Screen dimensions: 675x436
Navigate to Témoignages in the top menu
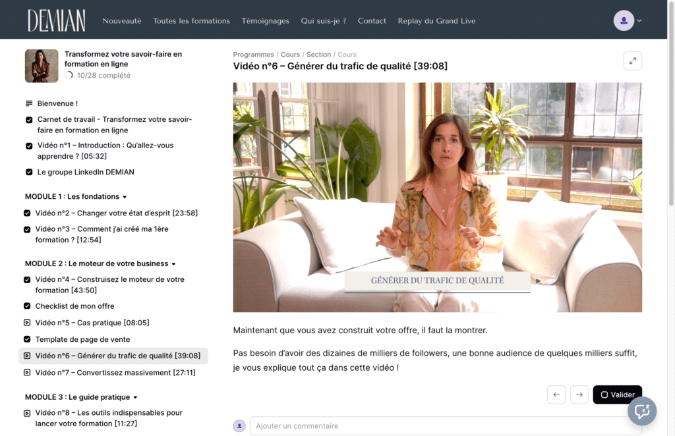[265, 20]
